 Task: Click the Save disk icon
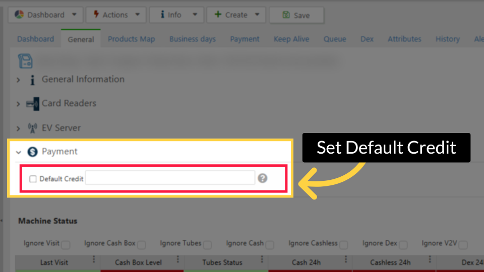286,15
